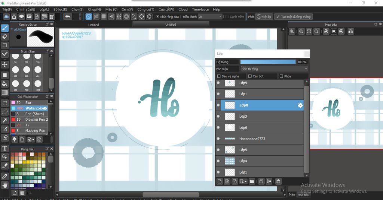383x200 pixels.
Task: Enable the crisscross grid snap
Action: pos(104,16)
